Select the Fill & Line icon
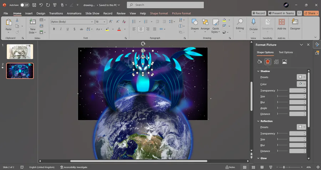 259,62
